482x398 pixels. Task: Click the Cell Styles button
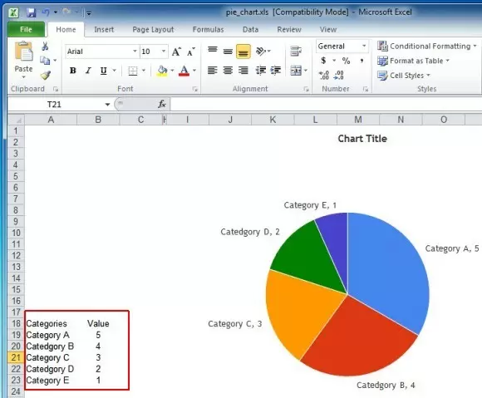(x=404, y=76)
